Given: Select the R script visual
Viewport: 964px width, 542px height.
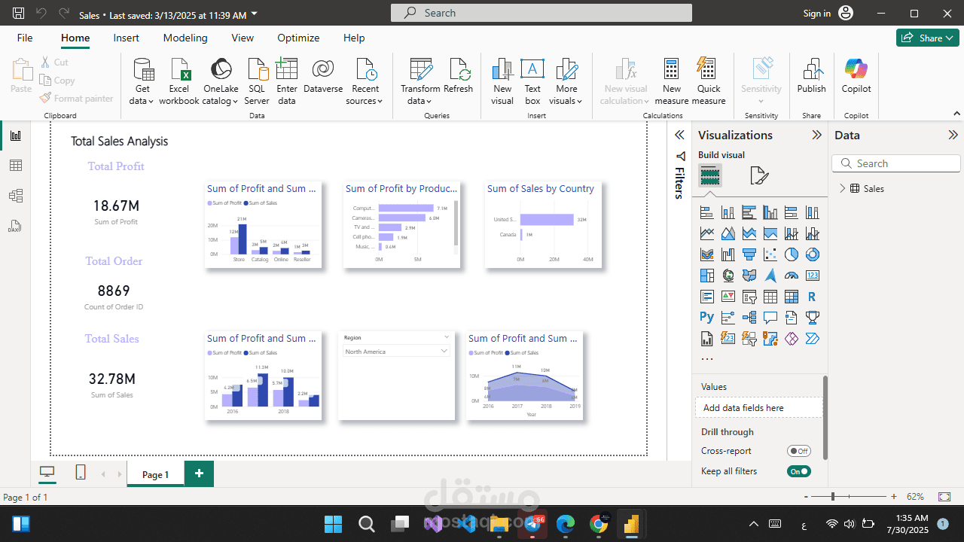Looking at the screenshot, I should coord(812,297).
